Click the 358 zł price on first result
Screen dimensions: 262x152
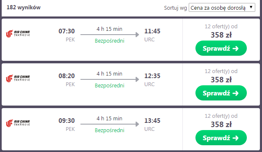tap(221, 35)
